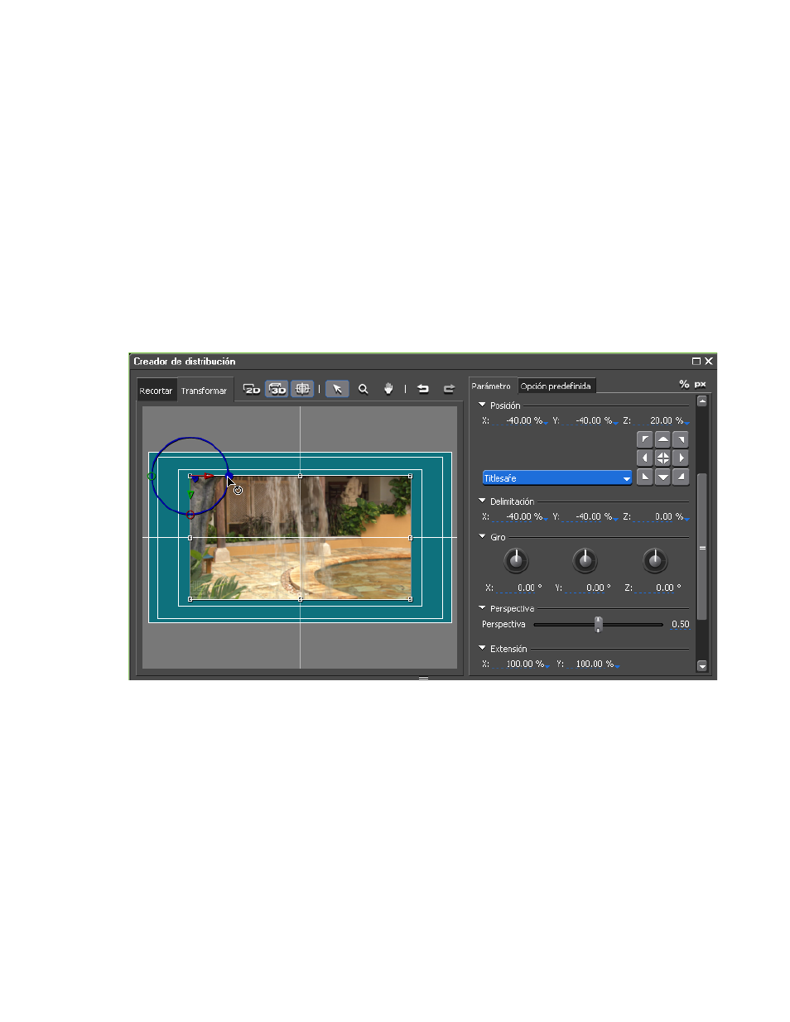This screenshot has height=1022, width=790.
Task: Align position to bottom center
Action: pos(663,476)
